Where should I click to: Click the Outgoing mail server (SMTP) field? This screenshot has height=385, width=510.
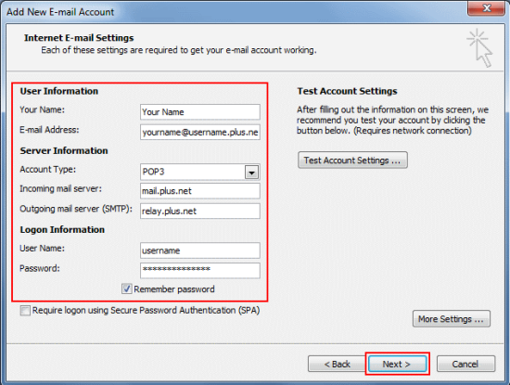[x=200, y=212]
